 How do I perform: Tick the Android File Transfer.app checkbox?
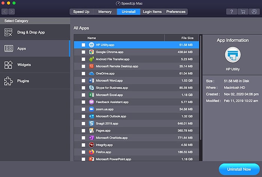click(x=83, y=59)
